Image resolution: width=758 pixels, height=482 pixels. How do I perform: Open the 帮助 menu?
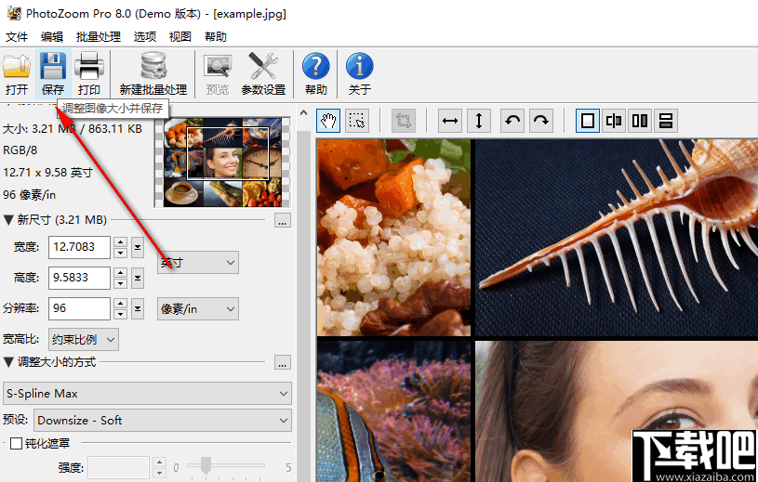tap(216, 36)
